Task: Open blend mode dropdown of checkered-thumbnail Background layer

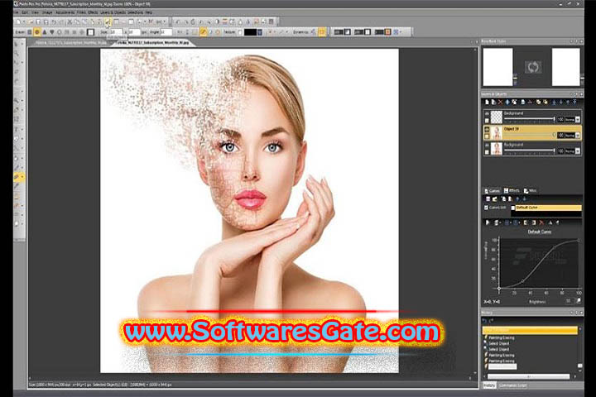Action: pyautogui.click(x=578, y=119)
